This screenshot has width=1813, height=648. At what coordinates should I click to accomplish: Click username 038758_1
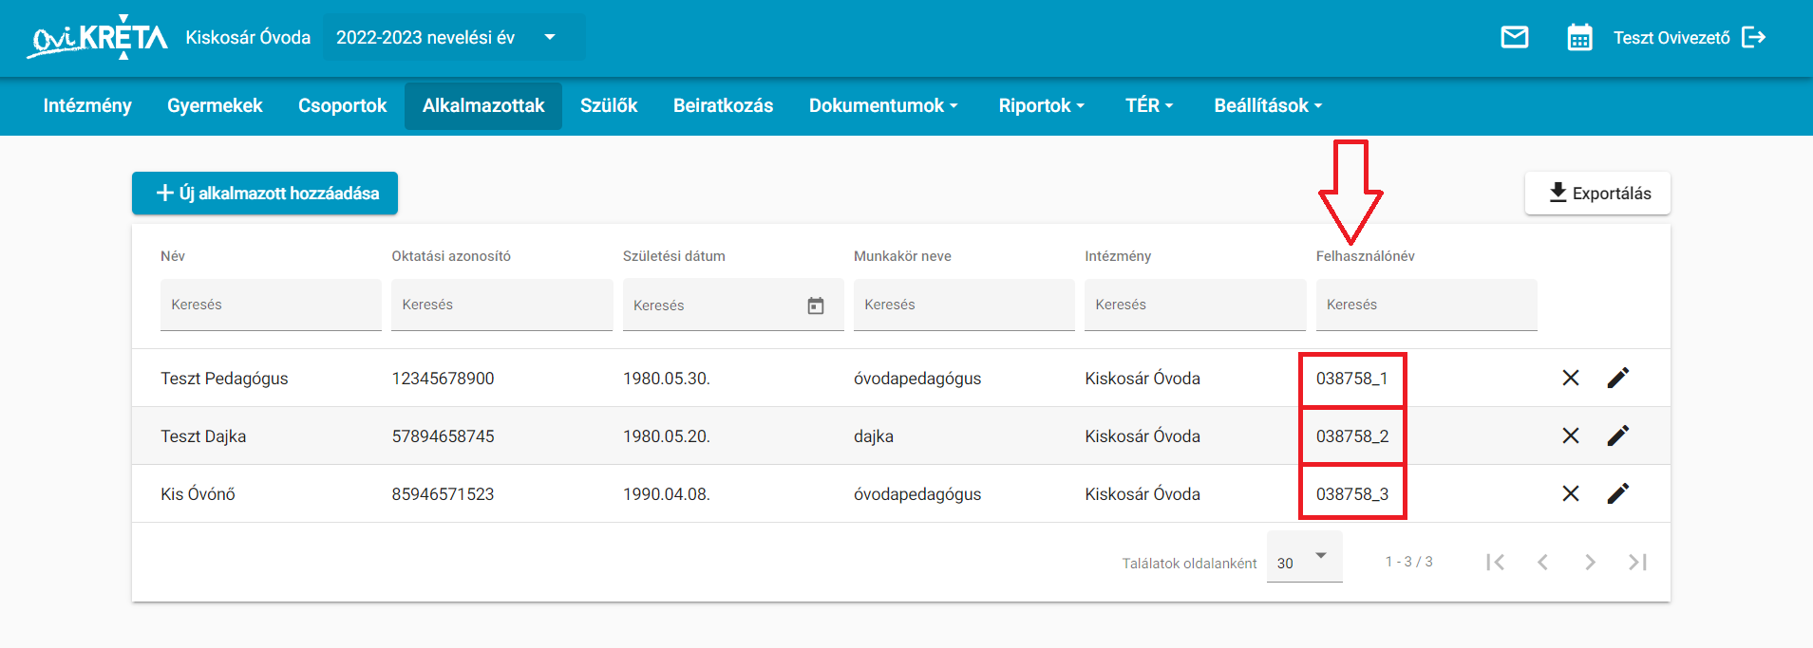tap(1351, 379)
